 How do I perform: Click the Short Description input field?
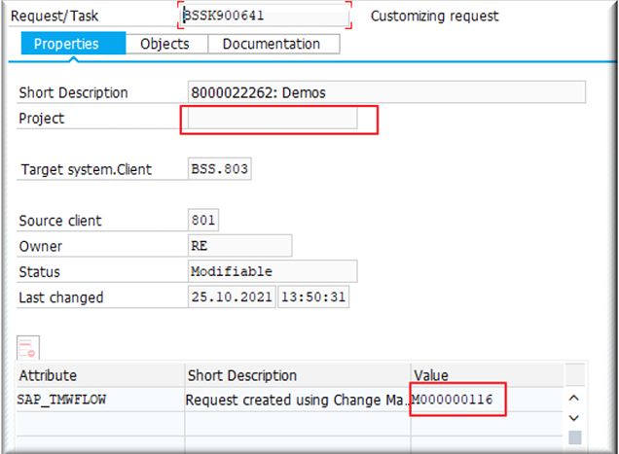[x=386, y=92]
